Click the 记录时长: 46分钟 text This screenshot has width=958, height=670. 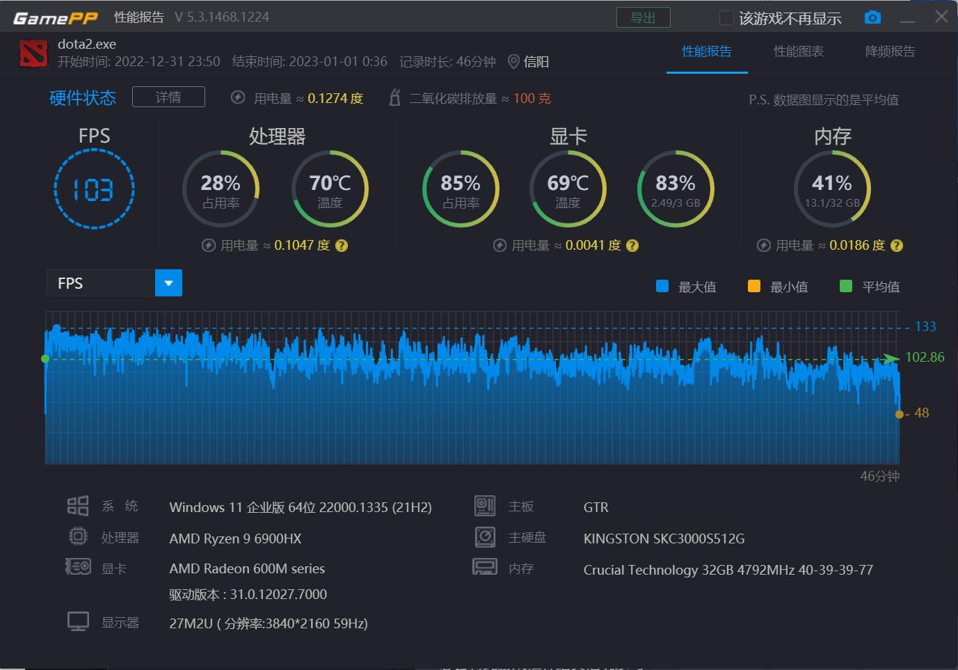click(x=447, y=62)
